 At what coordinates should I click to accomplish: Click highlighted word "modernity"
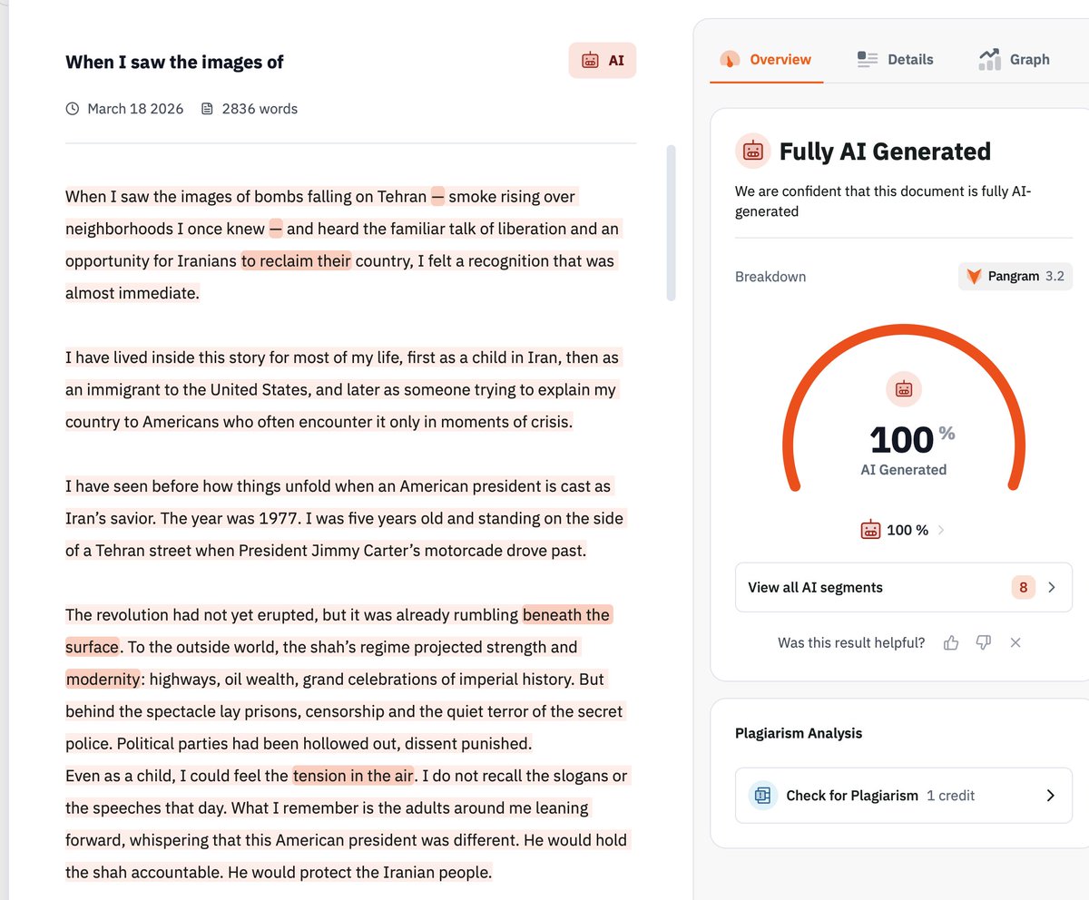point(103,680)
